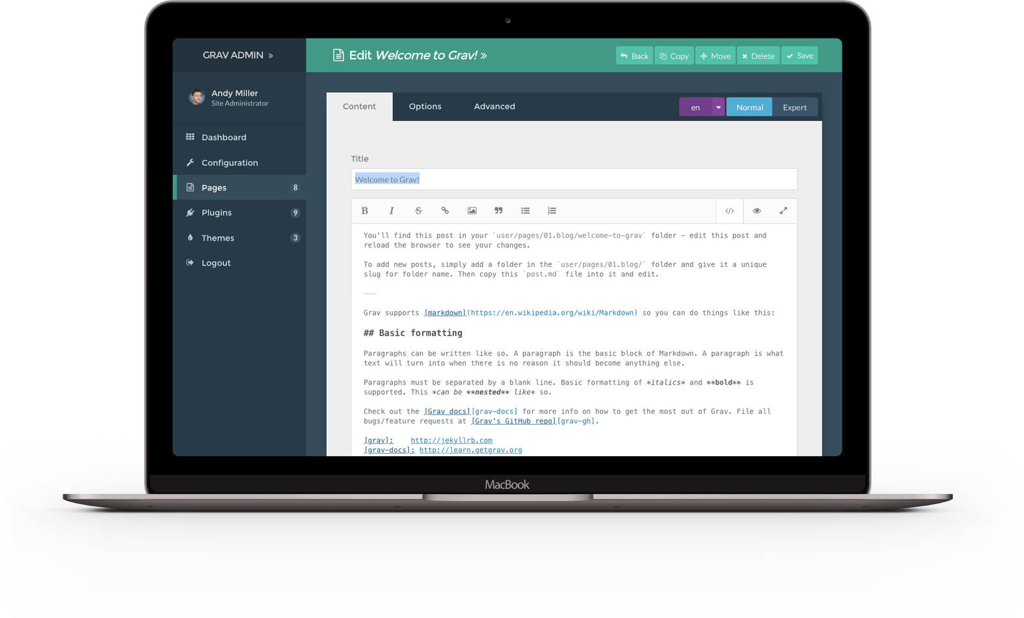This screenshot has width=1024, height=618.
Task: Open the Plugins section
Action: point(241,212)
